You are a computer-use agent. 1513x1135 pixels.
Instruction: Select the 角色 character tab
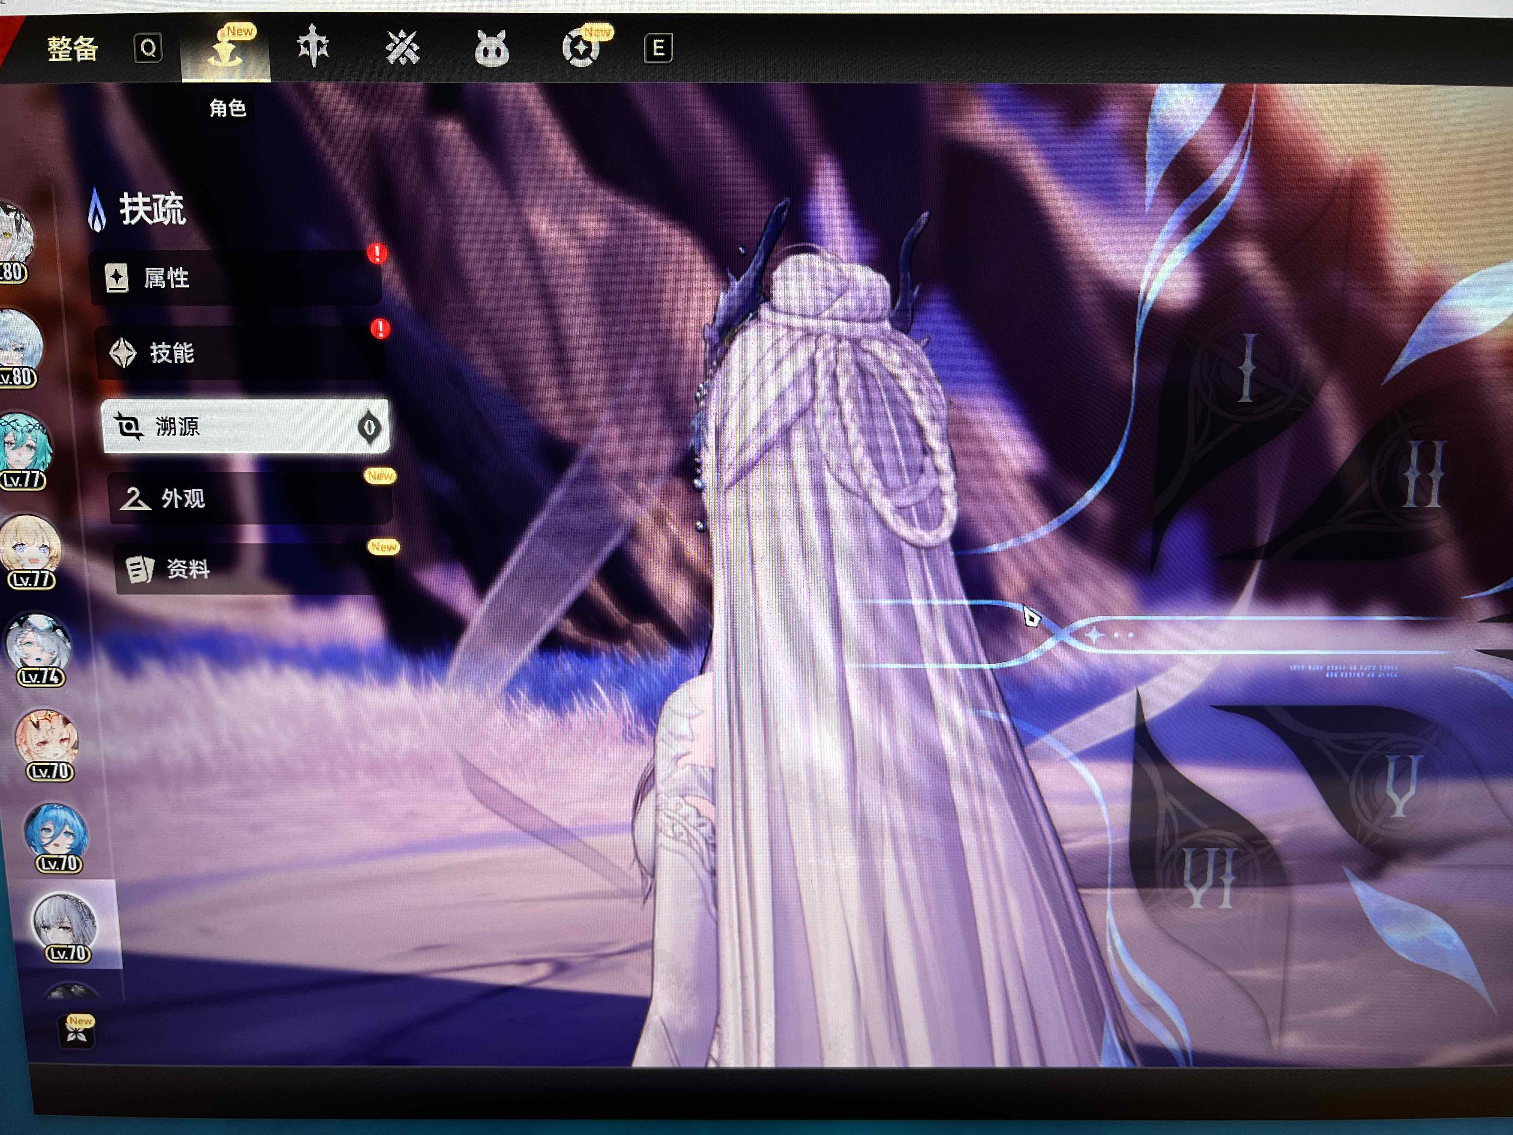coord(226,51)
